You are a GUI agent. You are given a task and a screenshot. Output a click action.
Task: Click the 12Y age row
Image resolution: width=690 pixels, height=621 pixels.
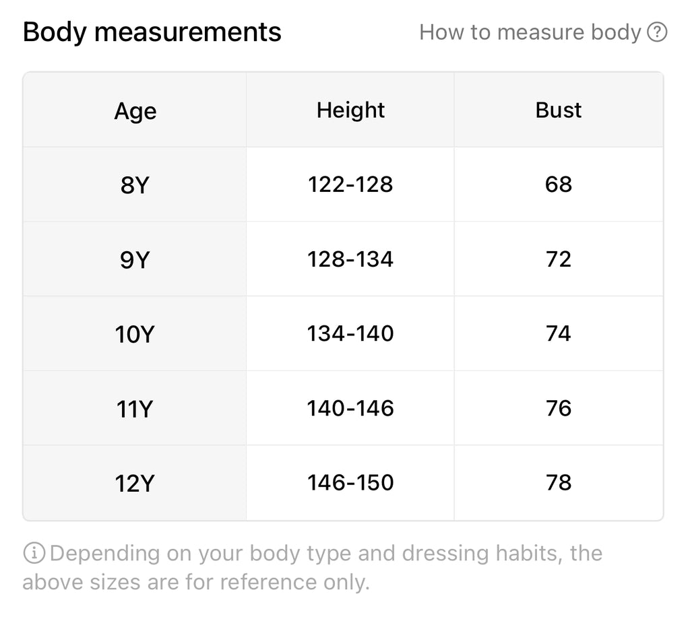pyautogui.click(x=134, y=483)
